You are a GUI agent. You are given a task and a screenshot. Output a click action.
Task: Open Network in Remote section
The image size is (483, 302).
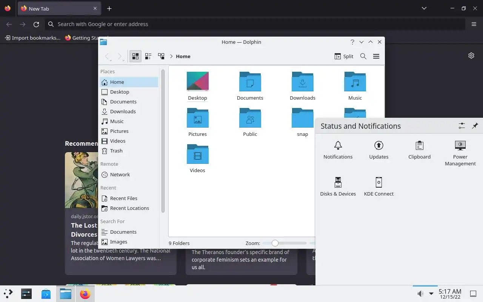coord(129,174)
